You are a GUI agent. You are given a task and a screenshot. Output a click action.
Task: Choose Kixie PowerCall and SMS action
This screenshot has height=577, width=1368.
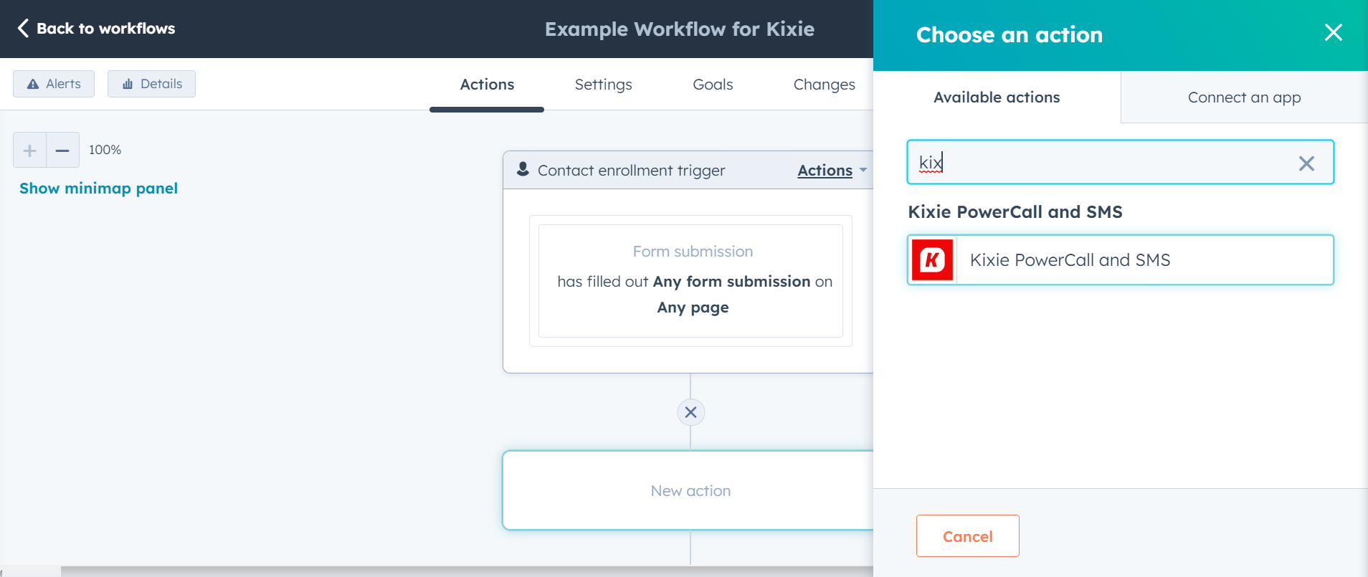coord(1120,259)
